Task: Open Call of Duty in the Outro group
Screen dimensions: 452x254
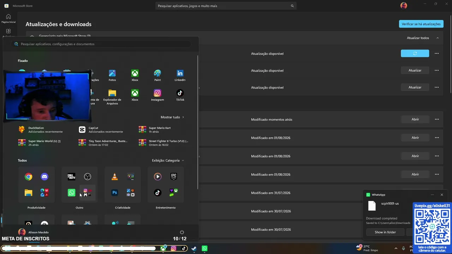Action: click(x=72, y=177)
